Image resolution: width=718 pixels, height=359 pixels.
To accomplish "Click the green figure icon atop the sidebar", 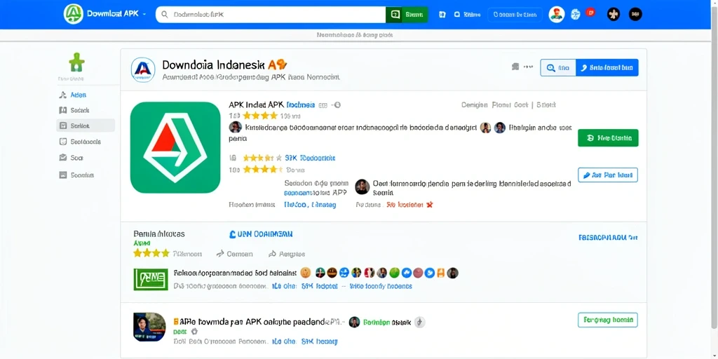I will pyautogui.click(x=77, y=62).
